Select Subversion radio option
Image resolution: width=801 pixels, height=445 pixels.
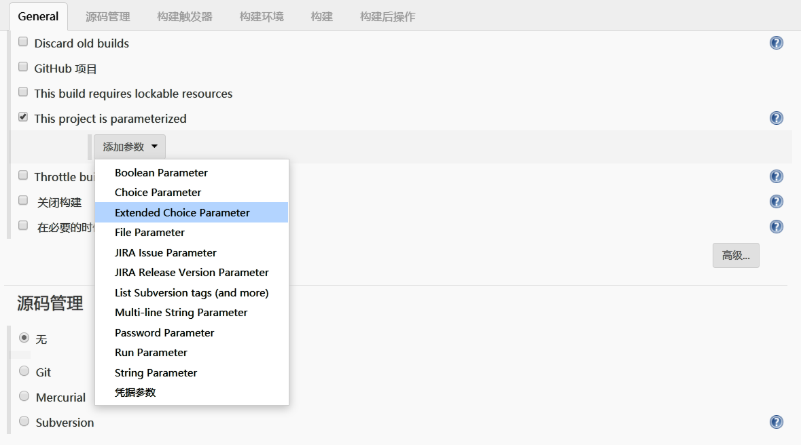(24, 421)
